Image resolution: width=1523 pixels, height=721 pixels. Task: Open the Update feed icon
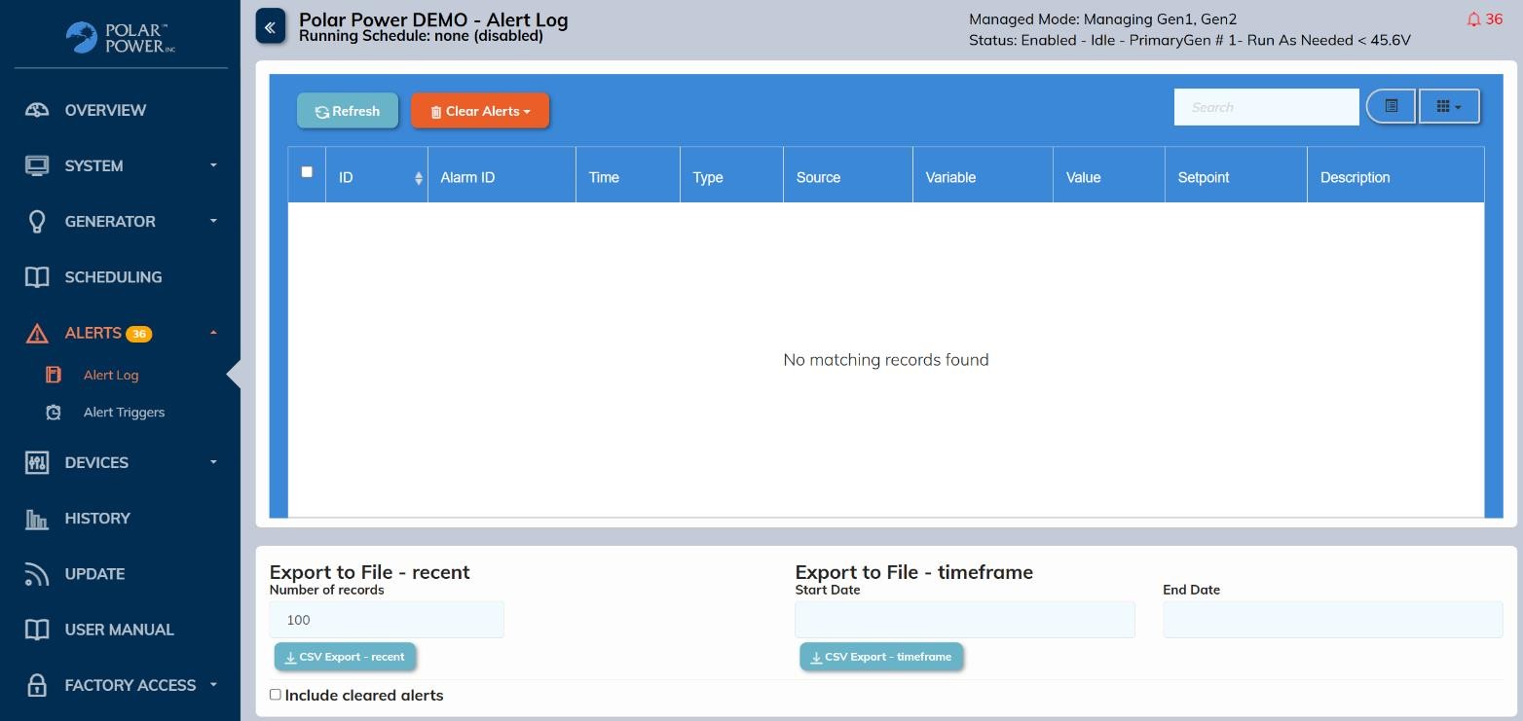(x=37, y=574)
